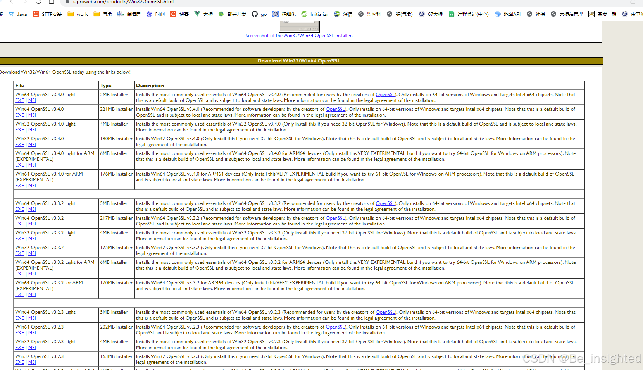This screenshot has width=643, height=370.
Task: Download EXE for Win32 OpenSSL v3.3.2 Light
Action: (20, 239)
